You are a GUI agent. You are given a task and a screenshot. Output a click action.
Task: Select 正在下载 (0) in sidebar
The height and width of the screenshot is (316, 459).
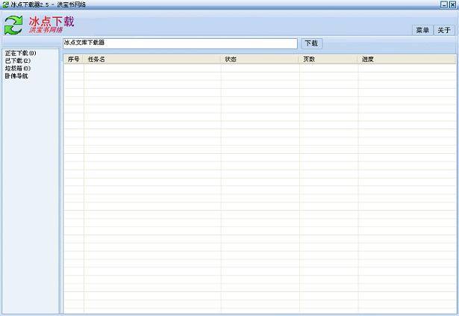20,53
